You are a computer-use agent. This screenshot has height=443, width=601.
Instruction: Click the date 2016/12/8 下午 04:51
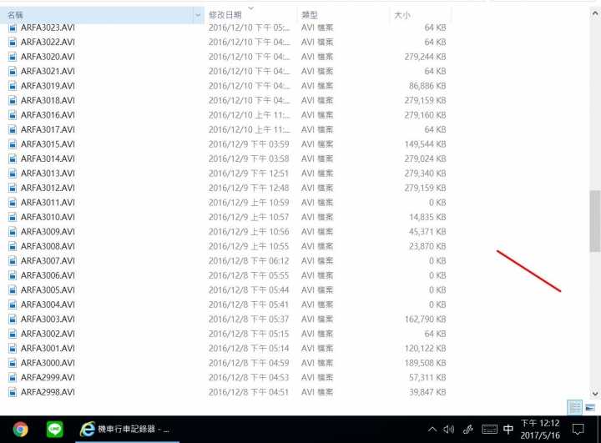[249, 392]
